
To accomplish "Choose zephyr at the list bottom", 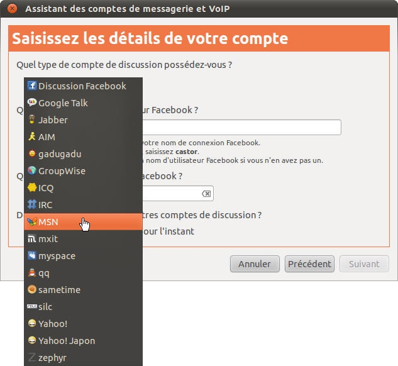I will (x=83, y=358).
